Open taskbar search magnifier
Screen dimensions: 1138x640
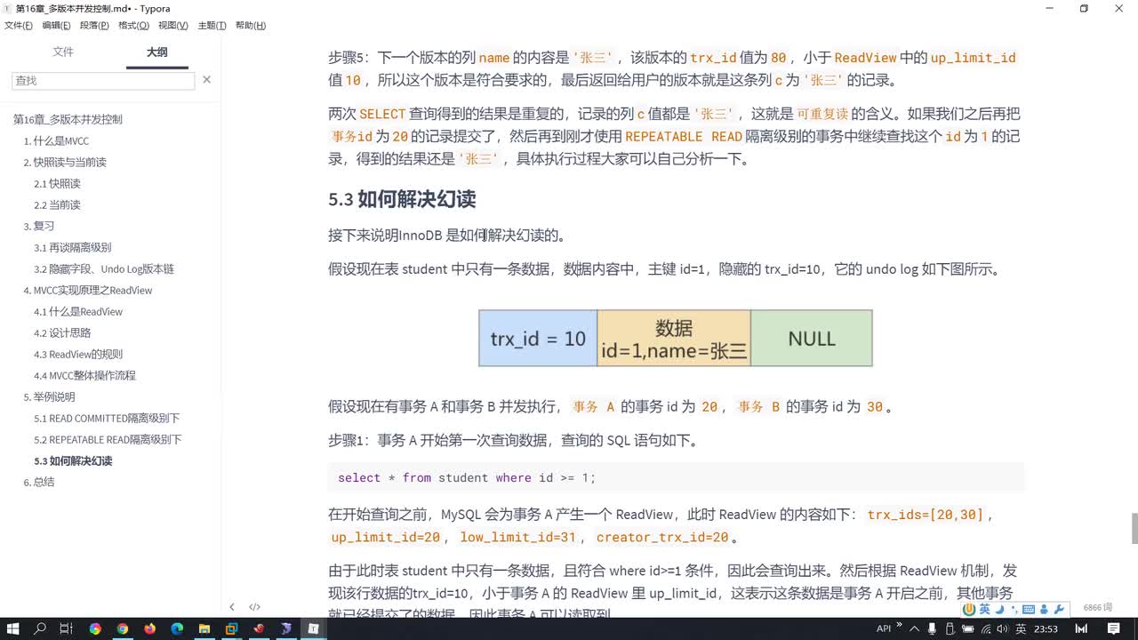(x=40, y=628)
